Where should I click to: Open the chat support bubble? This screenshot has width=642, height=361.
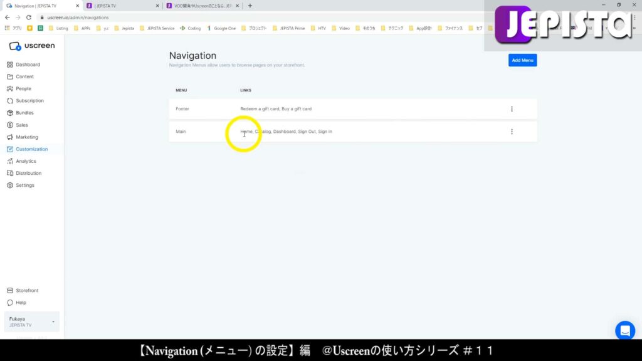(624, 330)
